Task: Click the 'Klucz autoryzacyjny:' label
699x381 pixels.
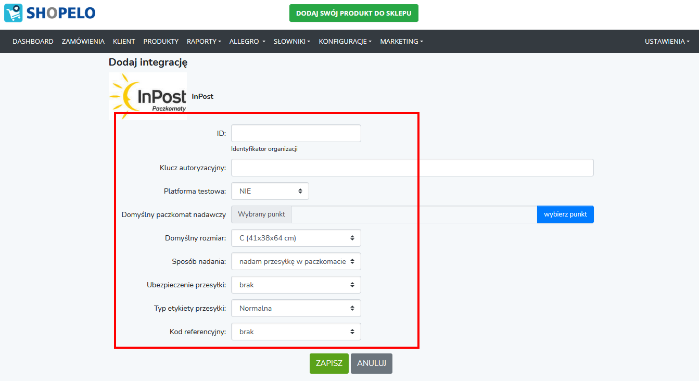Action: [193, 168]
